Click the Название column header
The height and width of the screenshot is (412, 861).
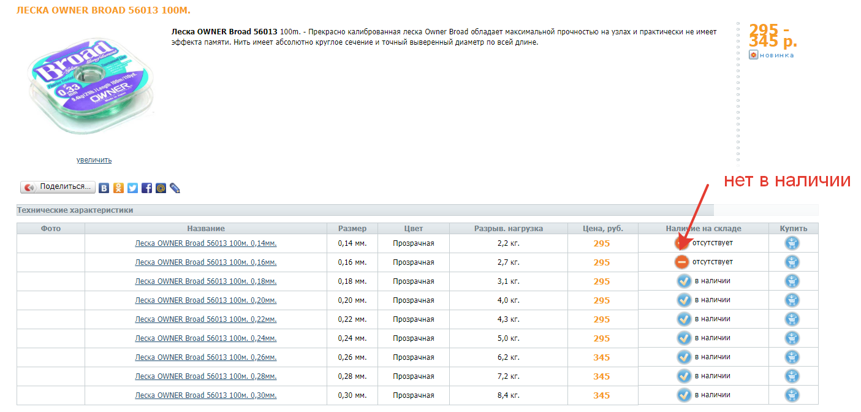206,229
